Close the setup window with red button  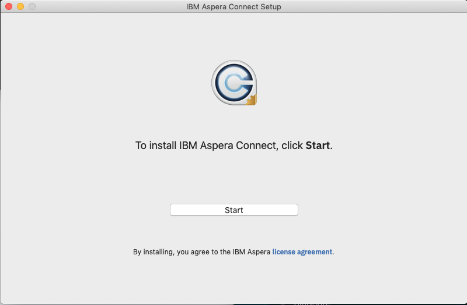[9, 6]
